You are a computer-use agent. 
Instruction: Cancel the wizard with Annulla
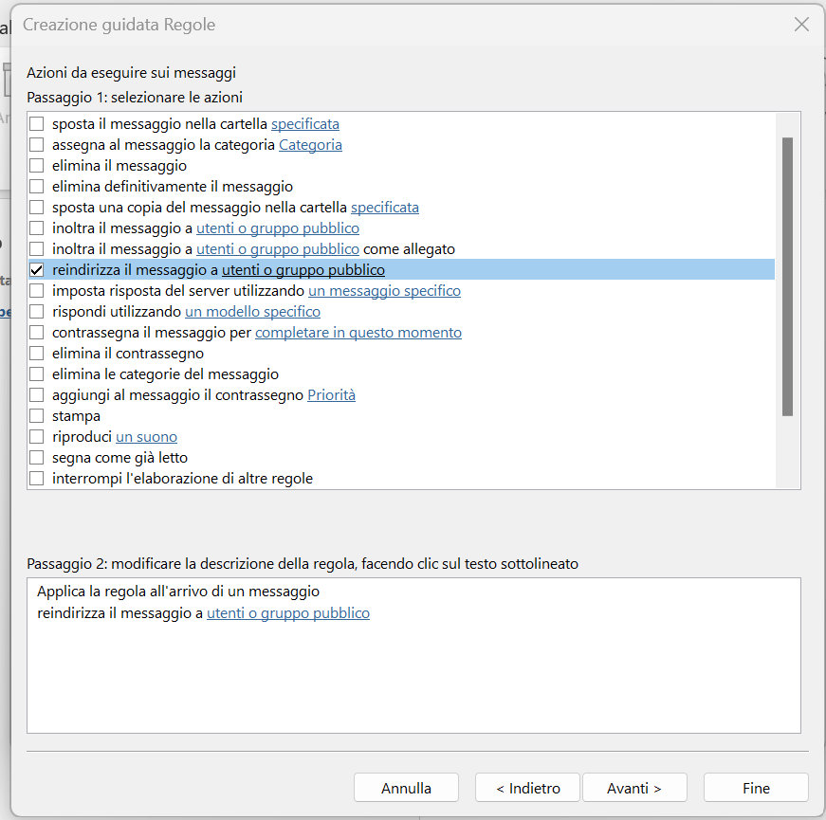tap(406, 788)
